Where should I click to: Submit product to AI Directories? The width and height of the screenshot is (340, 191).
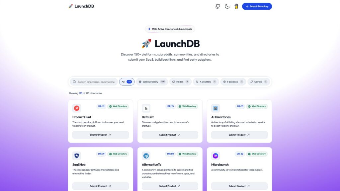pos(239,135)
